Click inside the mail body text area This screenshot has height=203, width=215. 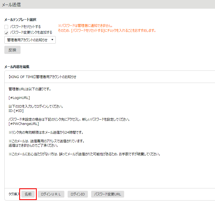point(110,136)
